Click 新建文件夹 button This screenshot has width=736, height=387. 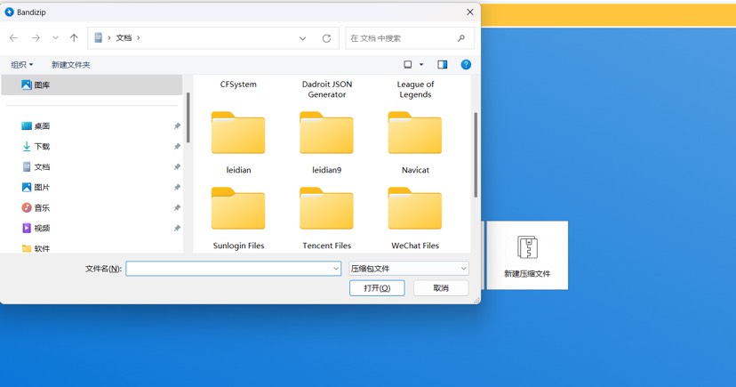click(x=71, y=65)
